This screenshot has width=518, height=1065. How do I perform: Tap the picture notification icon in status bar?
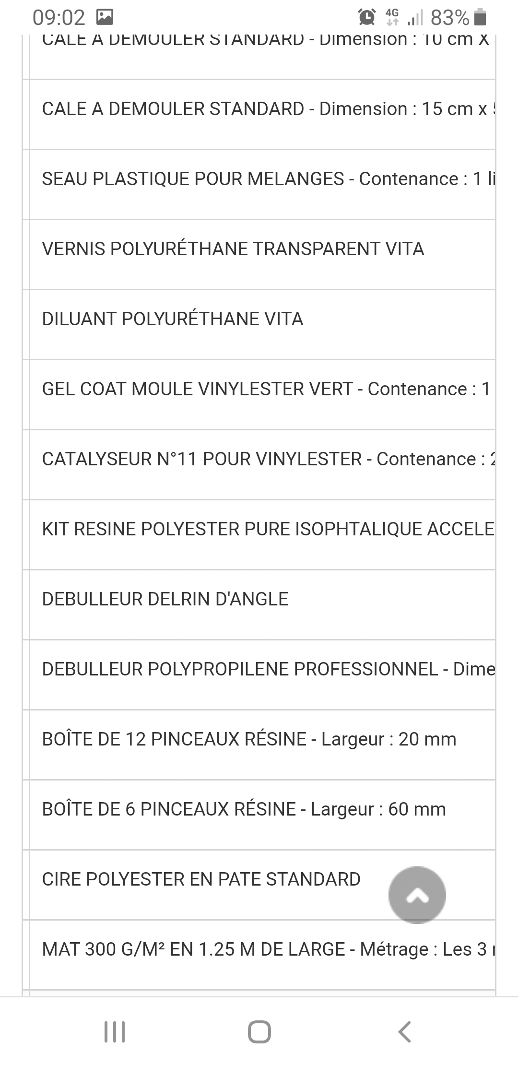click(x=105, y=18)
